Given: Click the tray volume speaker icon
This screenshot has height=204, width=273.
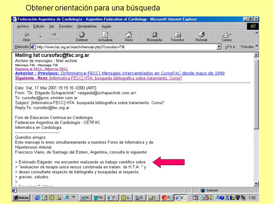Looking at the screenshot, I should click(210, 197).
